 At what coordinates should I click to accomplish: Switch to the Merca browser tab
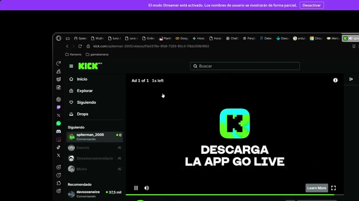333,39
